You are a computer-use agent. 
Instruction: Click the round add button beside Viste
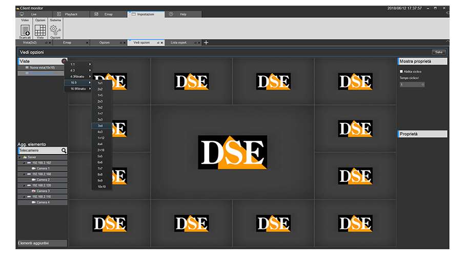coord(64,61)
